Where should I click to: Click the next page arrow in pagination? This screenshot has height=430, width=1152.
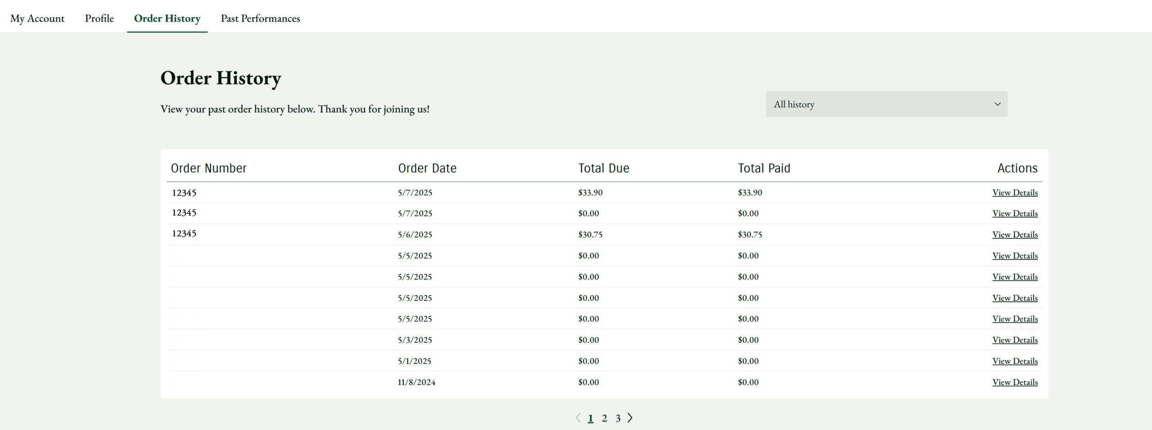630,418
